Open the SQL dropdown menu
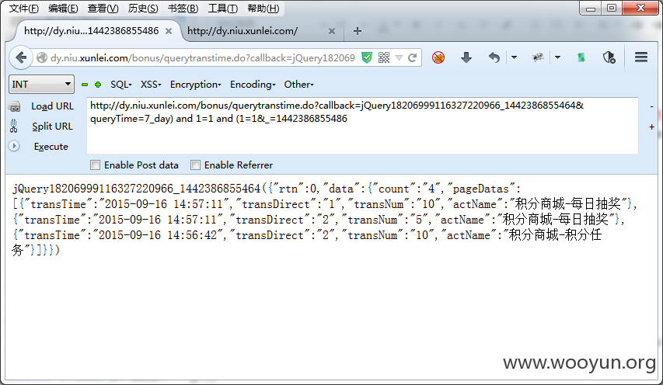The image size is (663, 385). pos(121,85)
